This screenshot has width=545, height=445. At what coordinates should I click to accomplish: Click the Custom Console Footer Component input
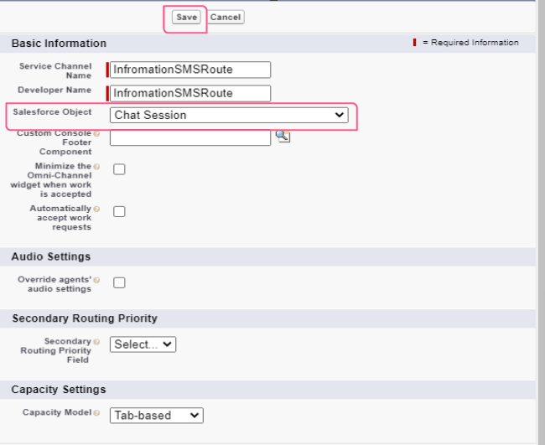click(190, 137)
